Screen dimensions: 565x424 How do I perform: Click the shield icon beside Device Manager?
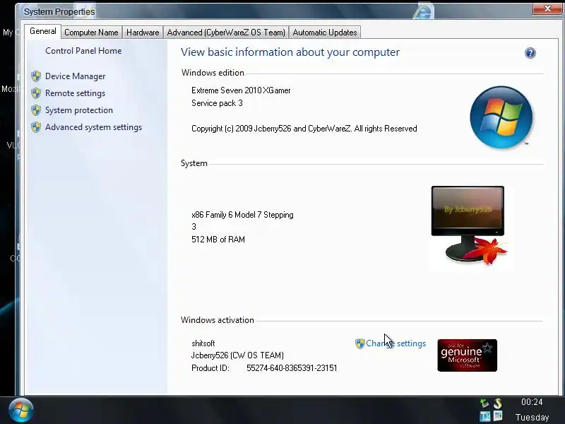coord(36,76)
